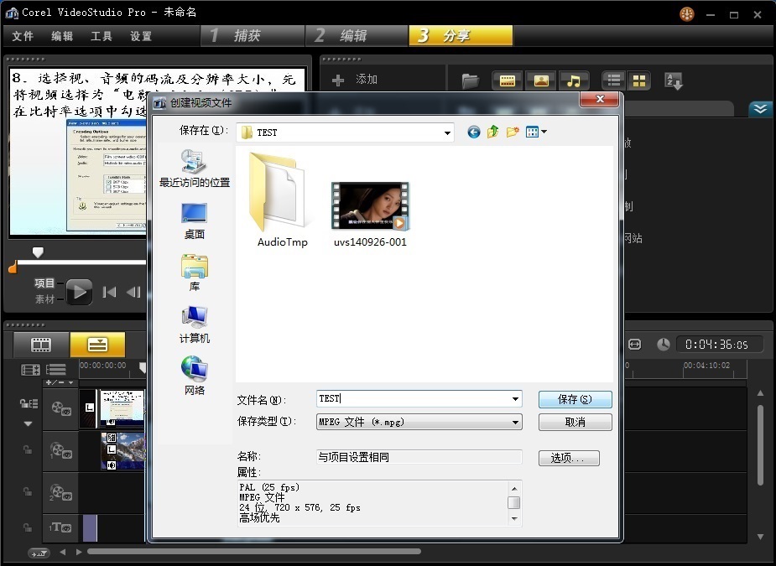
Task: Click the preview scrubber handle
Action: pos(37,252)
